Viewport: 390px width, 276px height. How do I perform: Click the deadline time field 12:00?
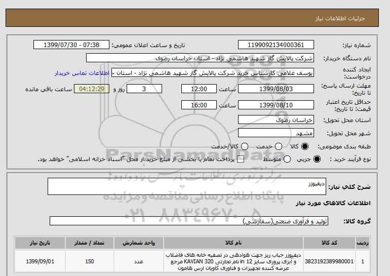[199, 89]
